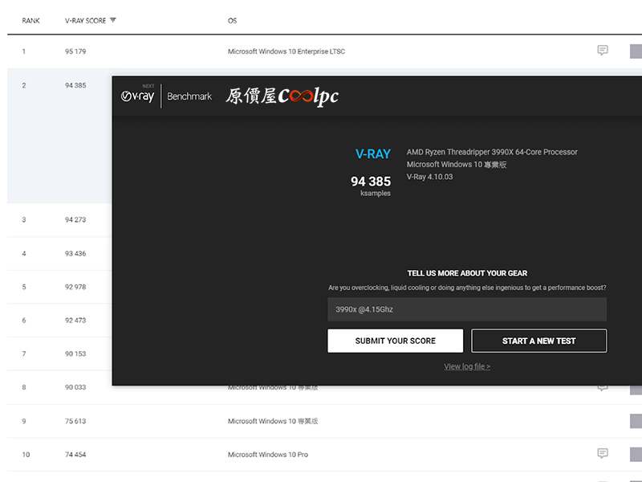Click gray button on rank 1 row
The image size is (642, 482).
point(636,51)
